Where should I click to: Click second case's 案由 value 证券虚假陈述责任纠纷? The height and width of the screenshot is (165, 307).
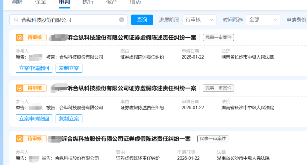142,108
